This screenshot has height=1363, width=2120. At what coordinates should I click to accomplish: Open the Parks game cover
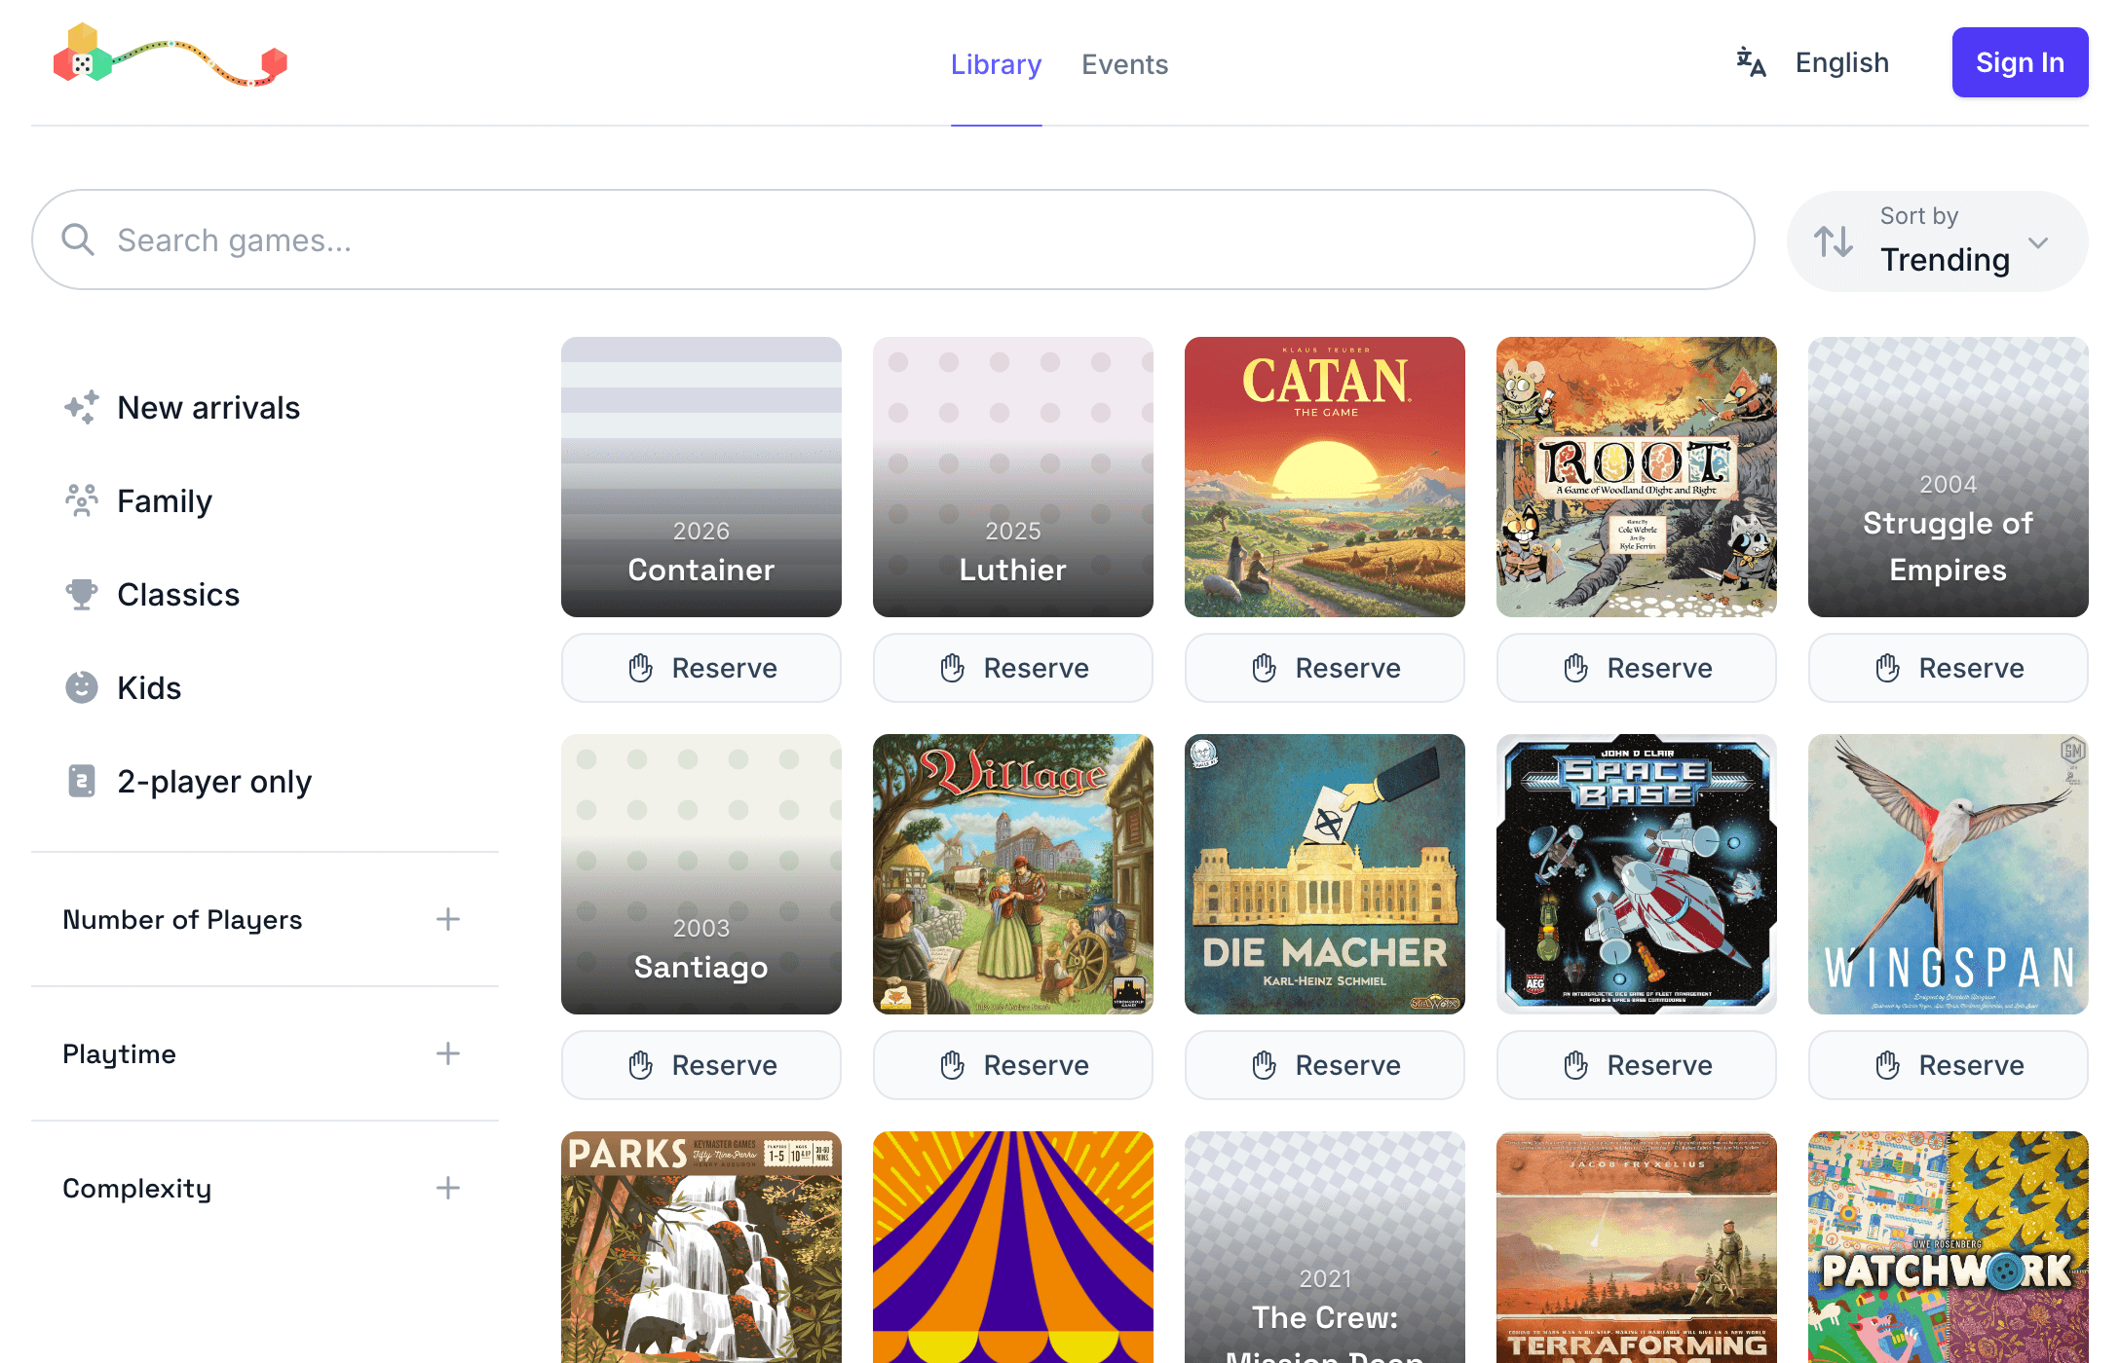pyautogui.click(x=701, y=1247)
